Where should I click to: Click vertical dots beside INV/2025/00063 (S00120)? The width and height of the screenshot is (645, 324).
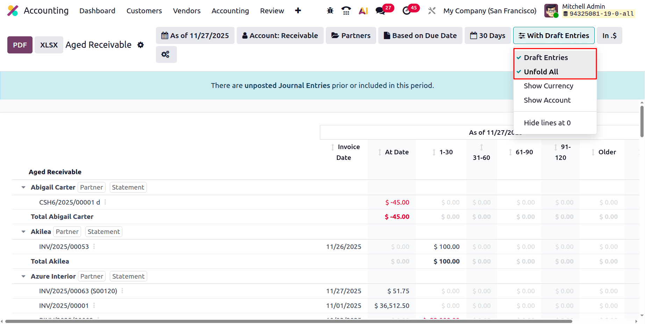122,291
